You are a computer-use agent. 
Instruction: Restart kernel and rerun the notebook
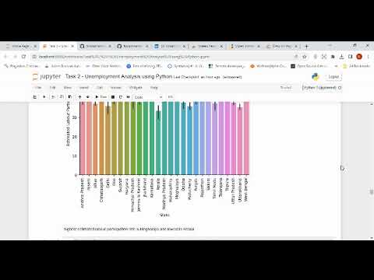click(128, 97)
